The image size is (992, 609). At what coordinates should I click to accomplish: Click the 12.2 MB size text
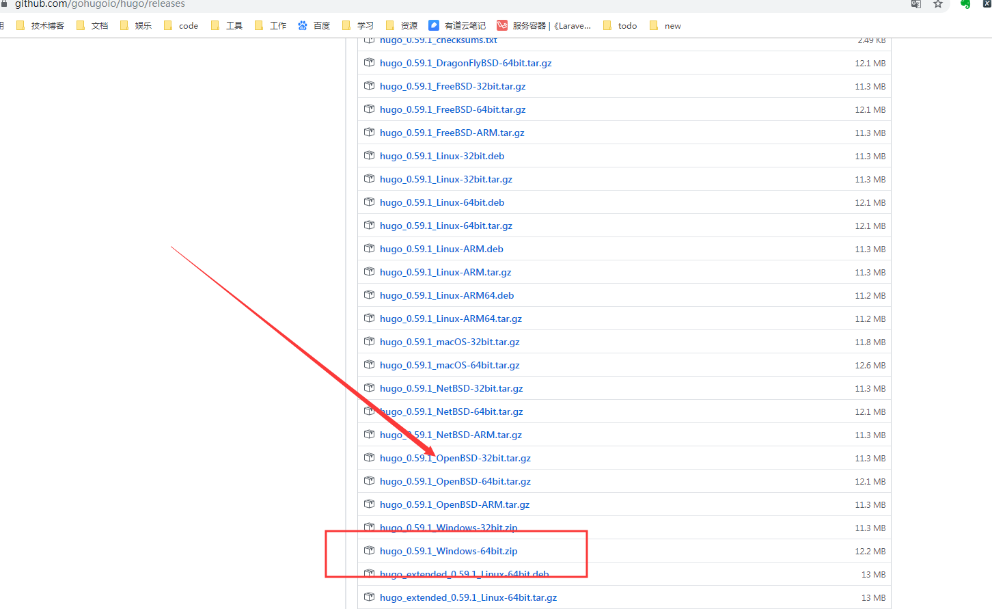coord(870,551)
